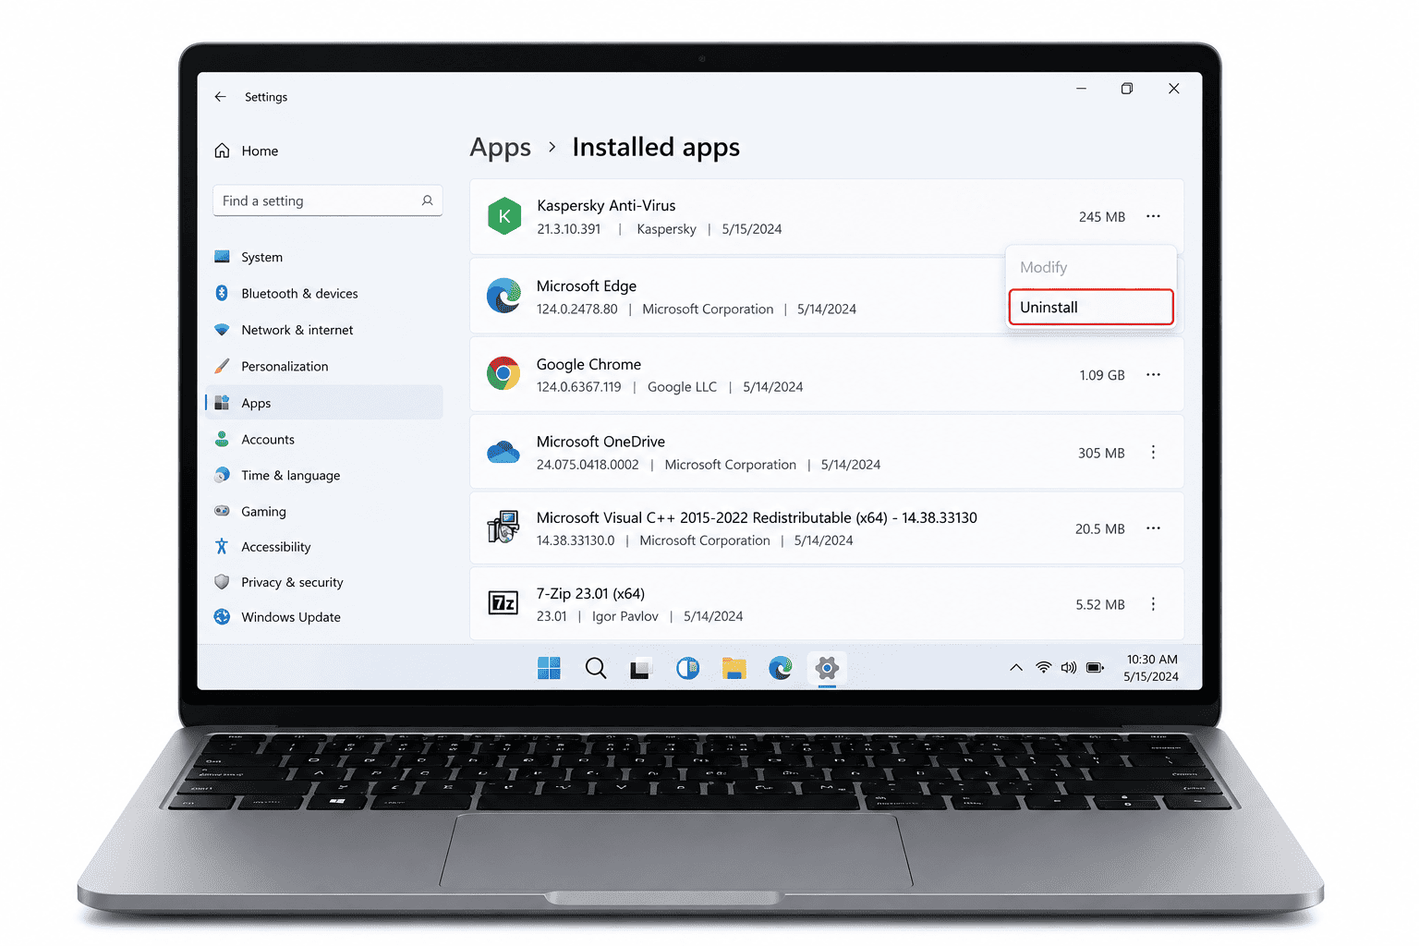This screenshot has height=946, width=1419.
Task: Click the Gaming controller icon
Action: tap(222, 511)
